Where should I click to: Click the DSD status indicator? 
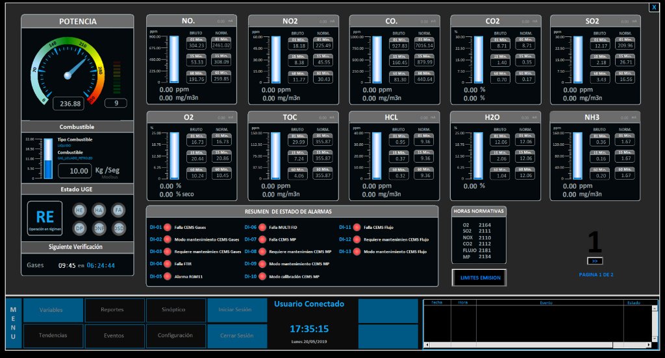coord(118,228)
